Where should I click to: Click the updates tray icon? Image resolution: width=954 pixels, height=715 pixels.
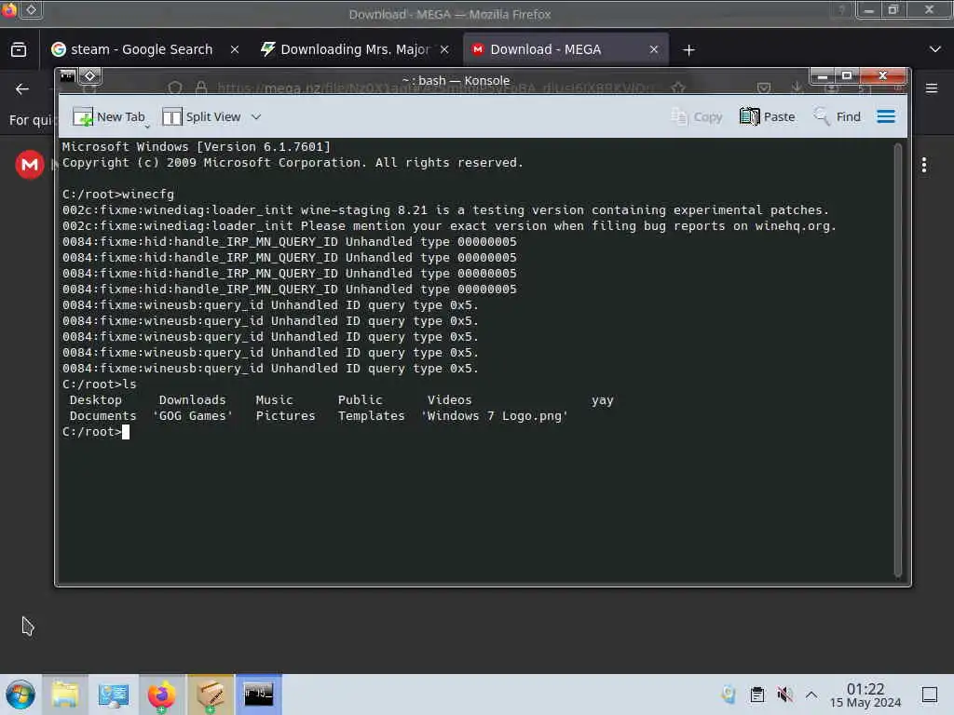pyautogui.click(x=729, y=695)
